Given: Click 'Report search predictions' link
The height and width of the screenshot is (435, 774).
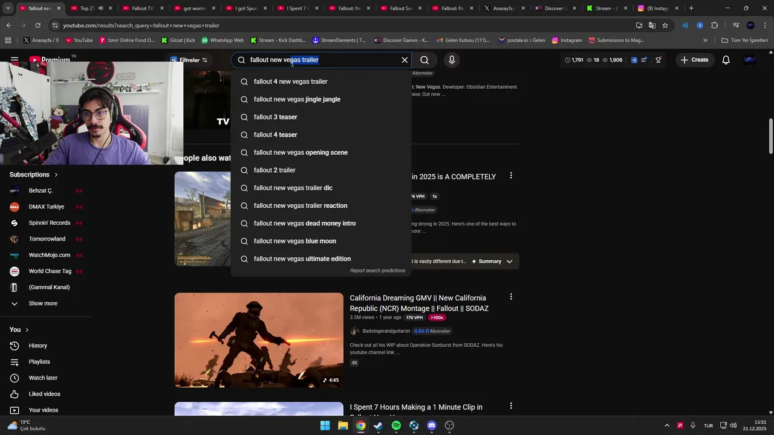Looking at the screenshot, I should pyautogui.click(x=377, y=271).
